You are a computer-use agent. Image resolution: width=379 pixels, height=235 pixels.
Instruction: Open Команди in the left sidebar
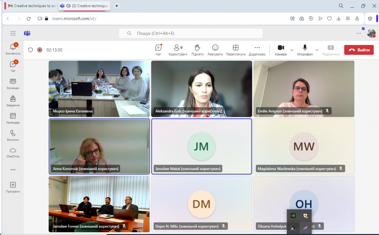pyautogui.click(x=13, y=84)
